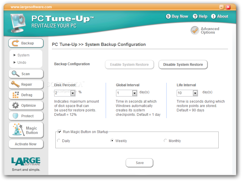Click the 'System Backup Configuration' heading

(x=115, y=44)
